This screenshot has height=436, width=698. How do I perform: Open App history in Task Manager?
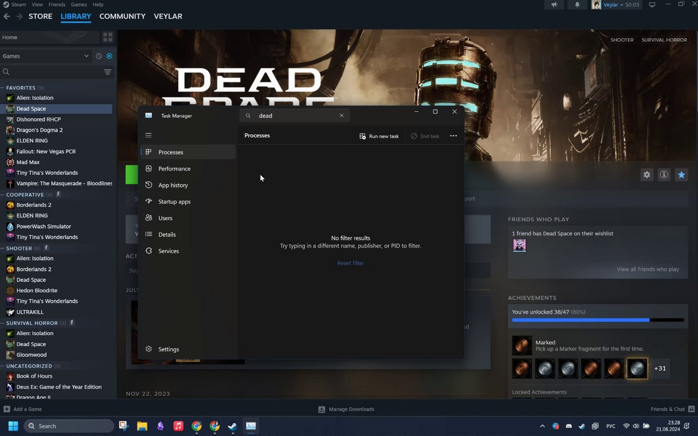pos(188,185)
